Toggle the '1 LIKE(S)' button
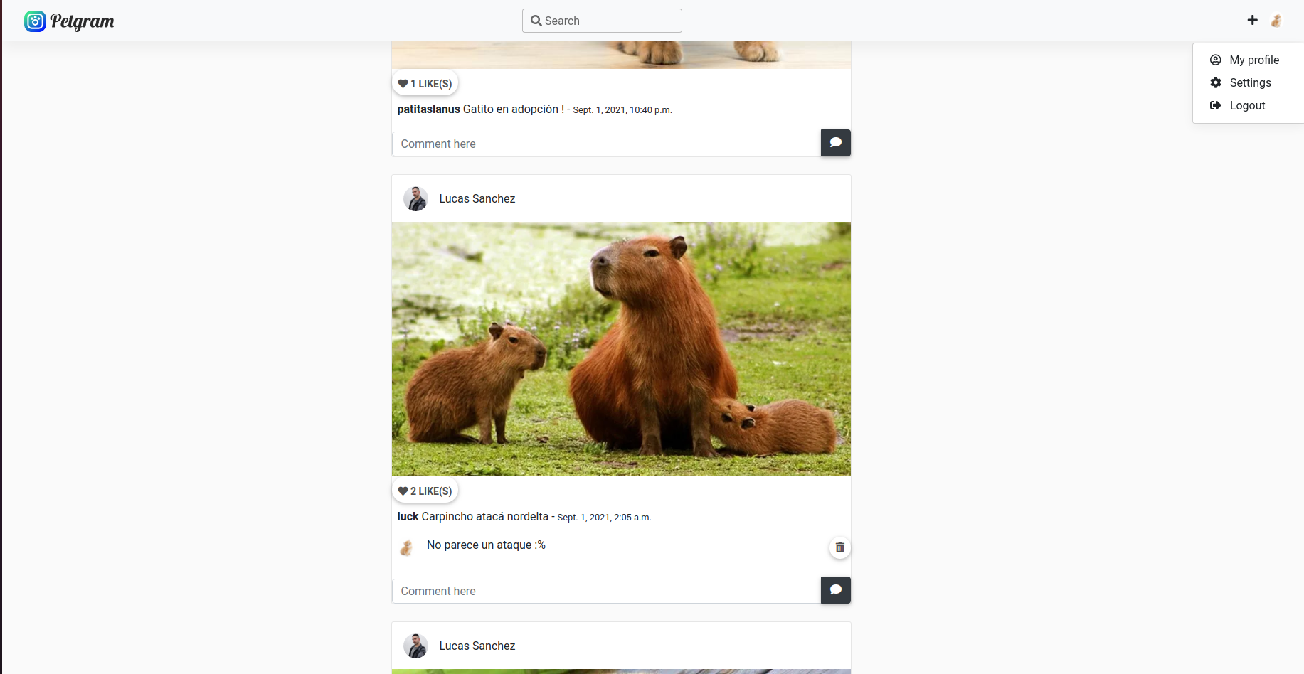Image resolution: width=1304 pixels, height=674 pixels. [425, 83]
